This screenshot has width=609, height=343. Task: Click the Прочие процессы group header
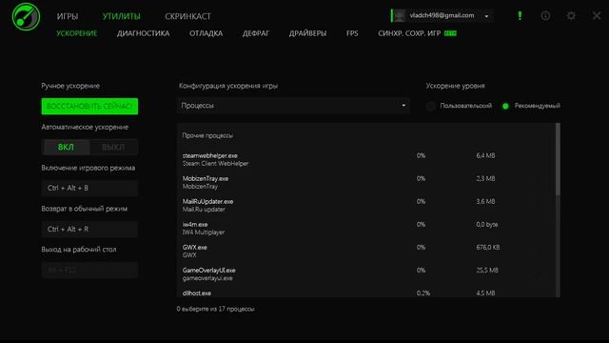click(x=207, y=135)
